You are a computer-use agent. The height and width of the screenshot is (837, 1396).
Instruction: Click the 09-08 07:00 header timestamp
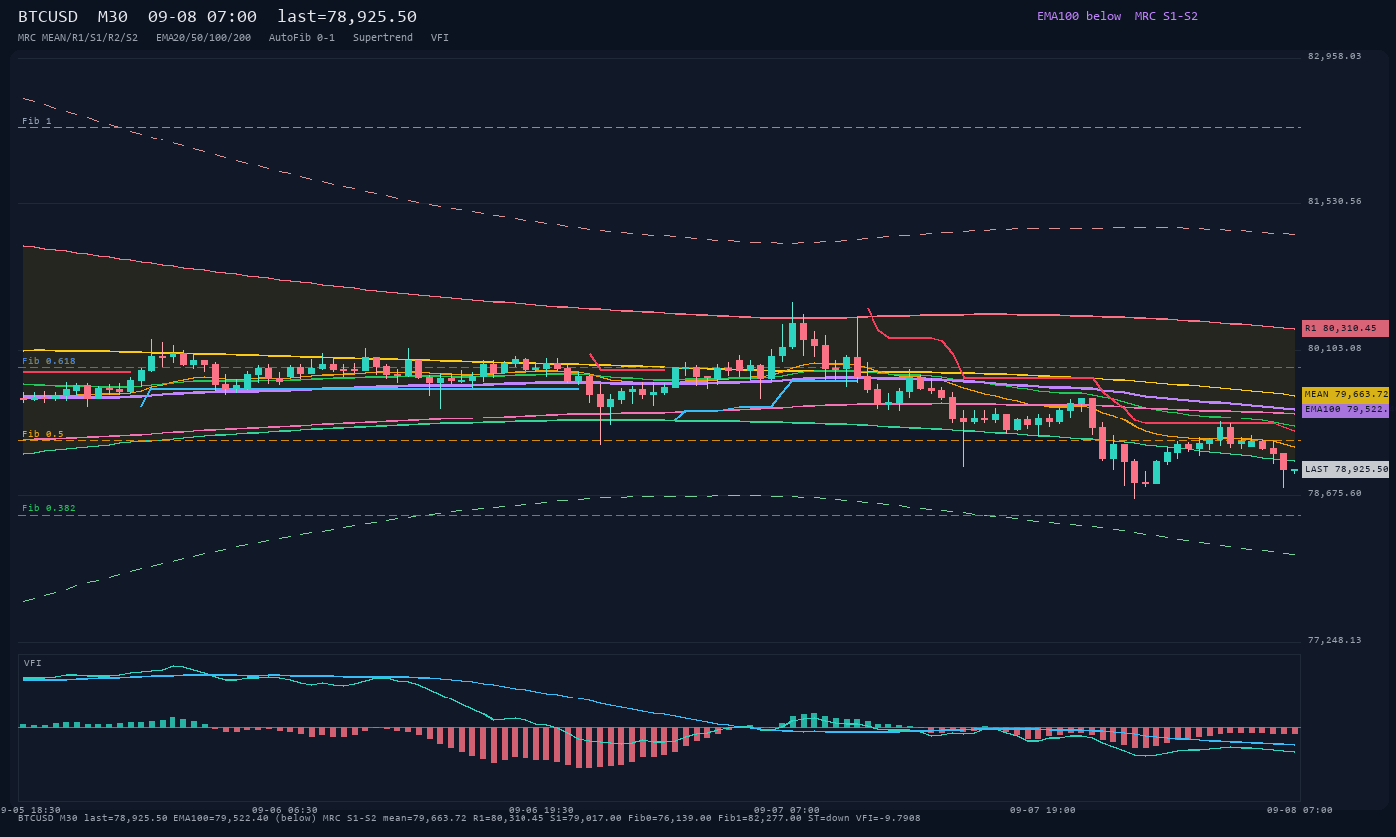201,17
